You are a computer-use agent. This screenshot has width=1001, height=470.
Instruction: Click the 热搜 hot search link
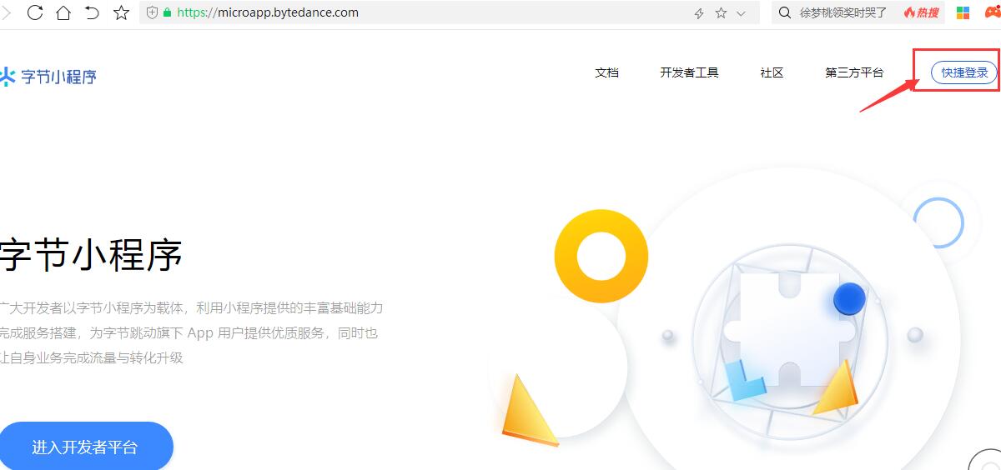[921, 12]
